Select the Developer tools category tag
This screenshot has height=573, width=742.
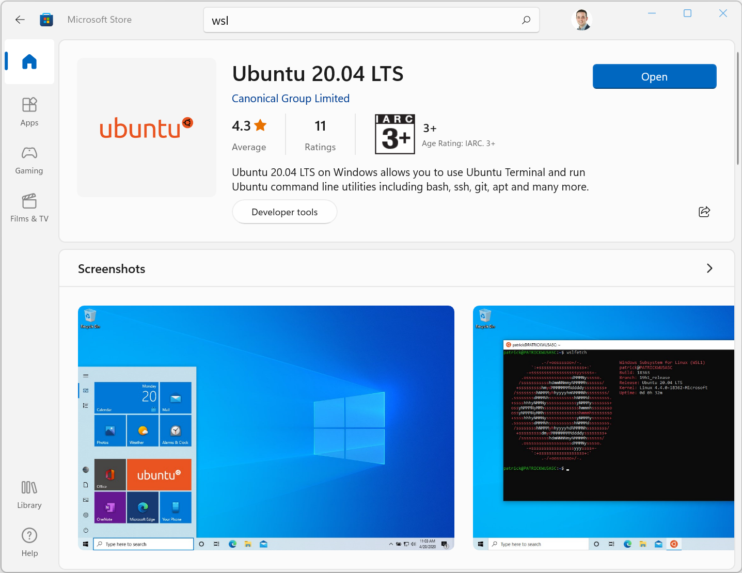285,212
